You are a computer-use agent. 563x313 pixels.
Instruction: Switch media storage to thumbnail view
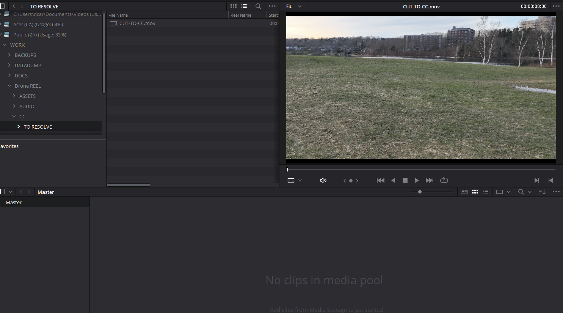click(x=234, y=6)
